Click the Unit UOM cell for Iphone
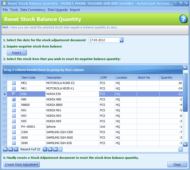 click(x=107, y=127)
